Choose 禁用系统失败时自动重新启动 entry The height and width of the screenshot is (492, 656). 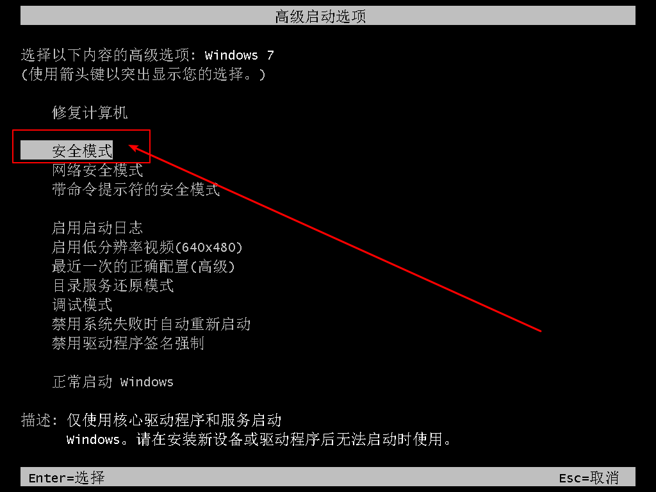click(x=151, y=324)
